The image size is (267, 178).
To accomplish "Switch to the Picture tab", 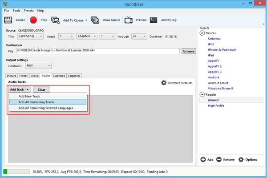I will click(12, 76).
